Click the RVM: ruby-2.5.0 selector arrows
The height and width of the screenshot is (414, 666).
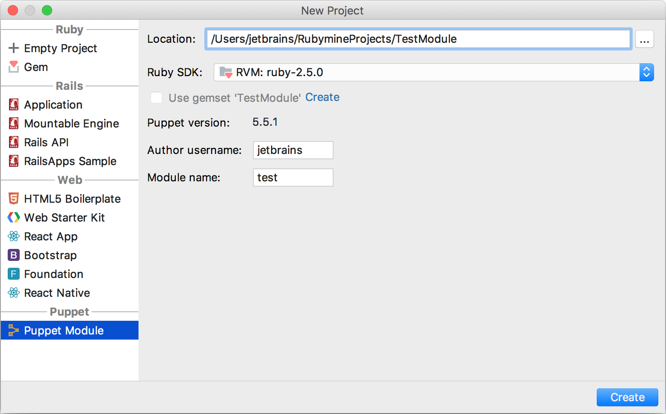point(647,72)
